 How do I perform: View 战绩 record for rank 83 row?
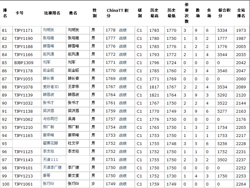123,46
